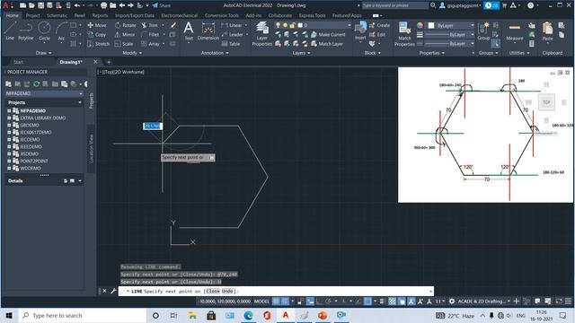This screenshot has width=575, height=323.
Task: Click the Close option in command line
Action: [213, 291]
